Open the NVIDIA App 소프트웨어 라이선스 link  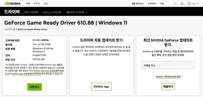26,74
